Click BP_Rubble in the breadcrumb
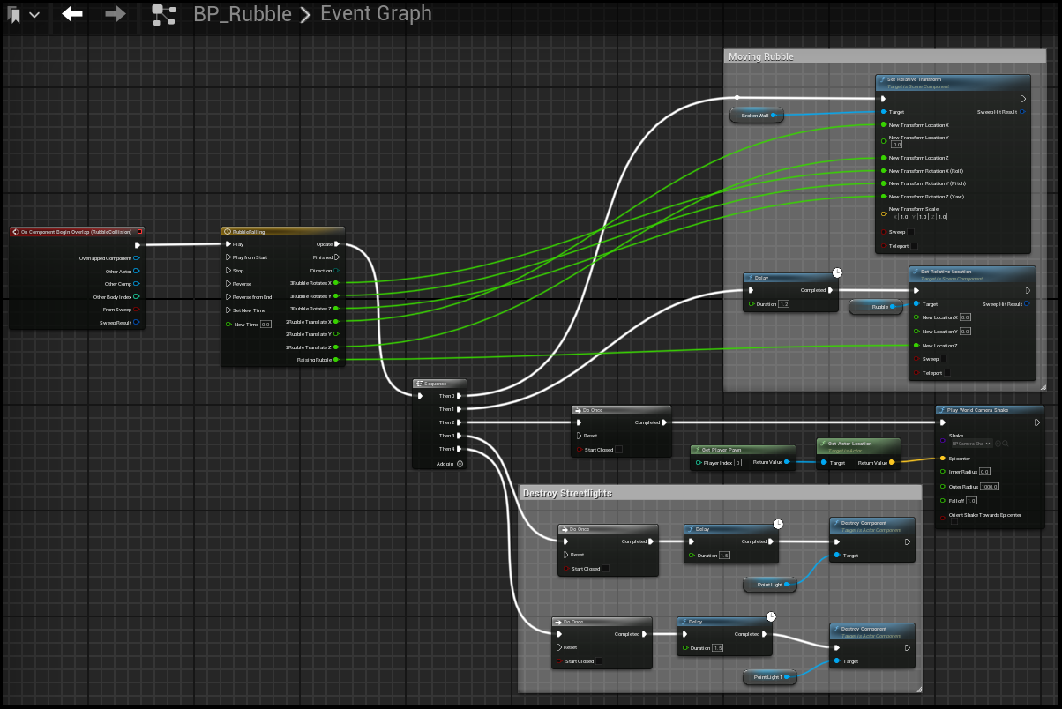Viewport: 1062px width, 709px height. [x=243, y=14]
